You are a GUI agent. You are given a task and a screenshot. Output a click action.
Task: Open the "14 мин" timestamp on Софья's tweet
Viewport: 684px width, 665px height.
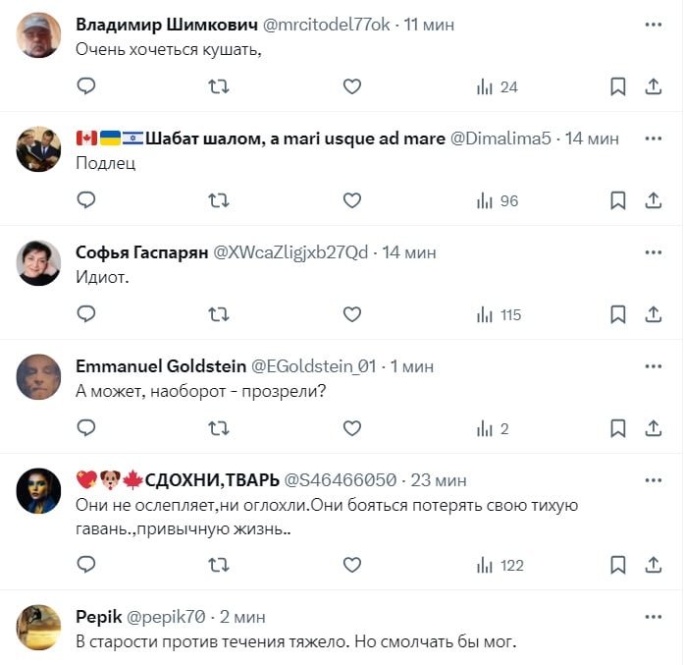tap(408, 251)
